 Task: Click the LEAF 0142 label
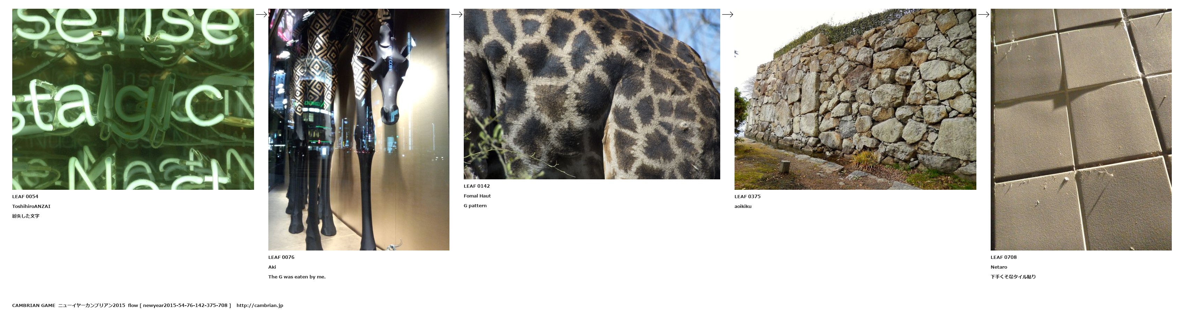[477, 186]
